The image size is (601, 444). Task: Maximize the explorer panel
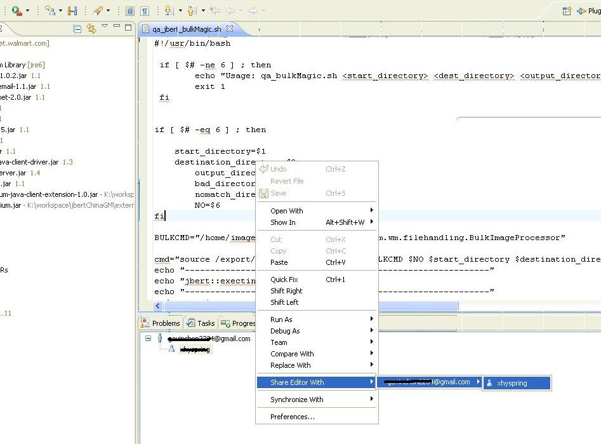(128, 27)
